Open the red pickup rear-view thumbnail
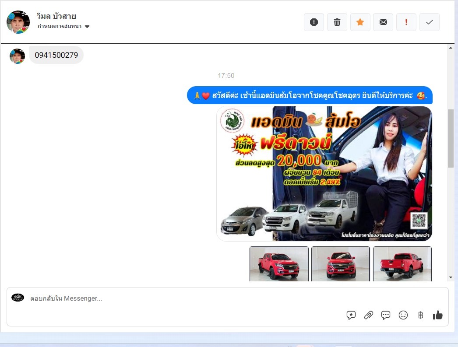 click(x=402, y=264)
